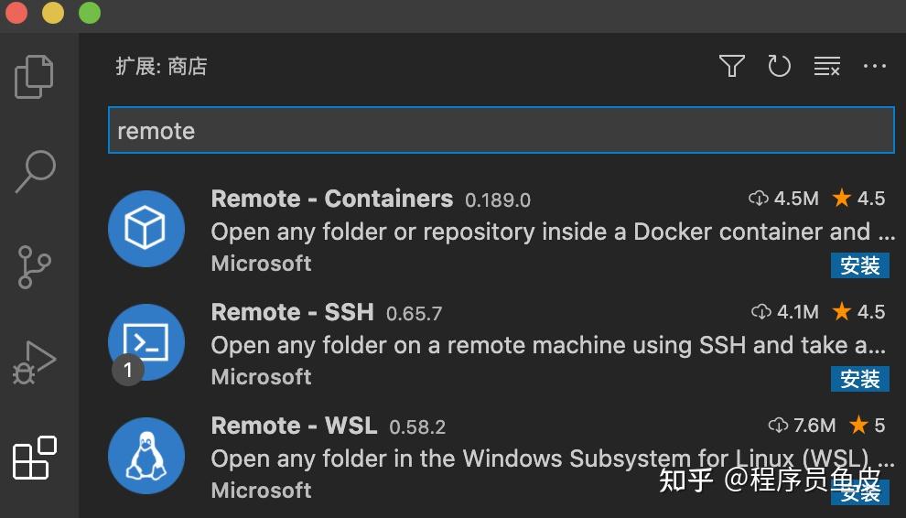This screenshot has height=518, width=906.
Task: Open the Search magnifier in activity bar
Action: tap(36, 172)
